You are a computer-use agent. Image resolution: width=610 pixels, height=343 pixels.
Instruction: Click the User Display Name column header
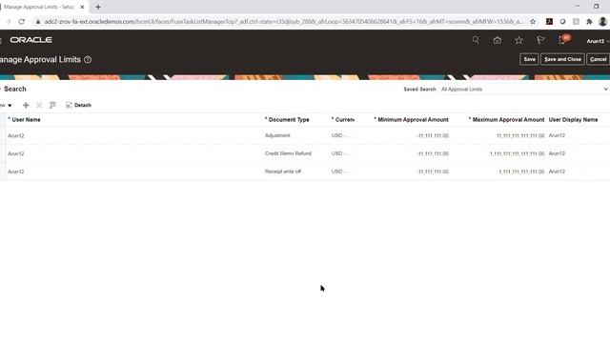tap(573, 119)
